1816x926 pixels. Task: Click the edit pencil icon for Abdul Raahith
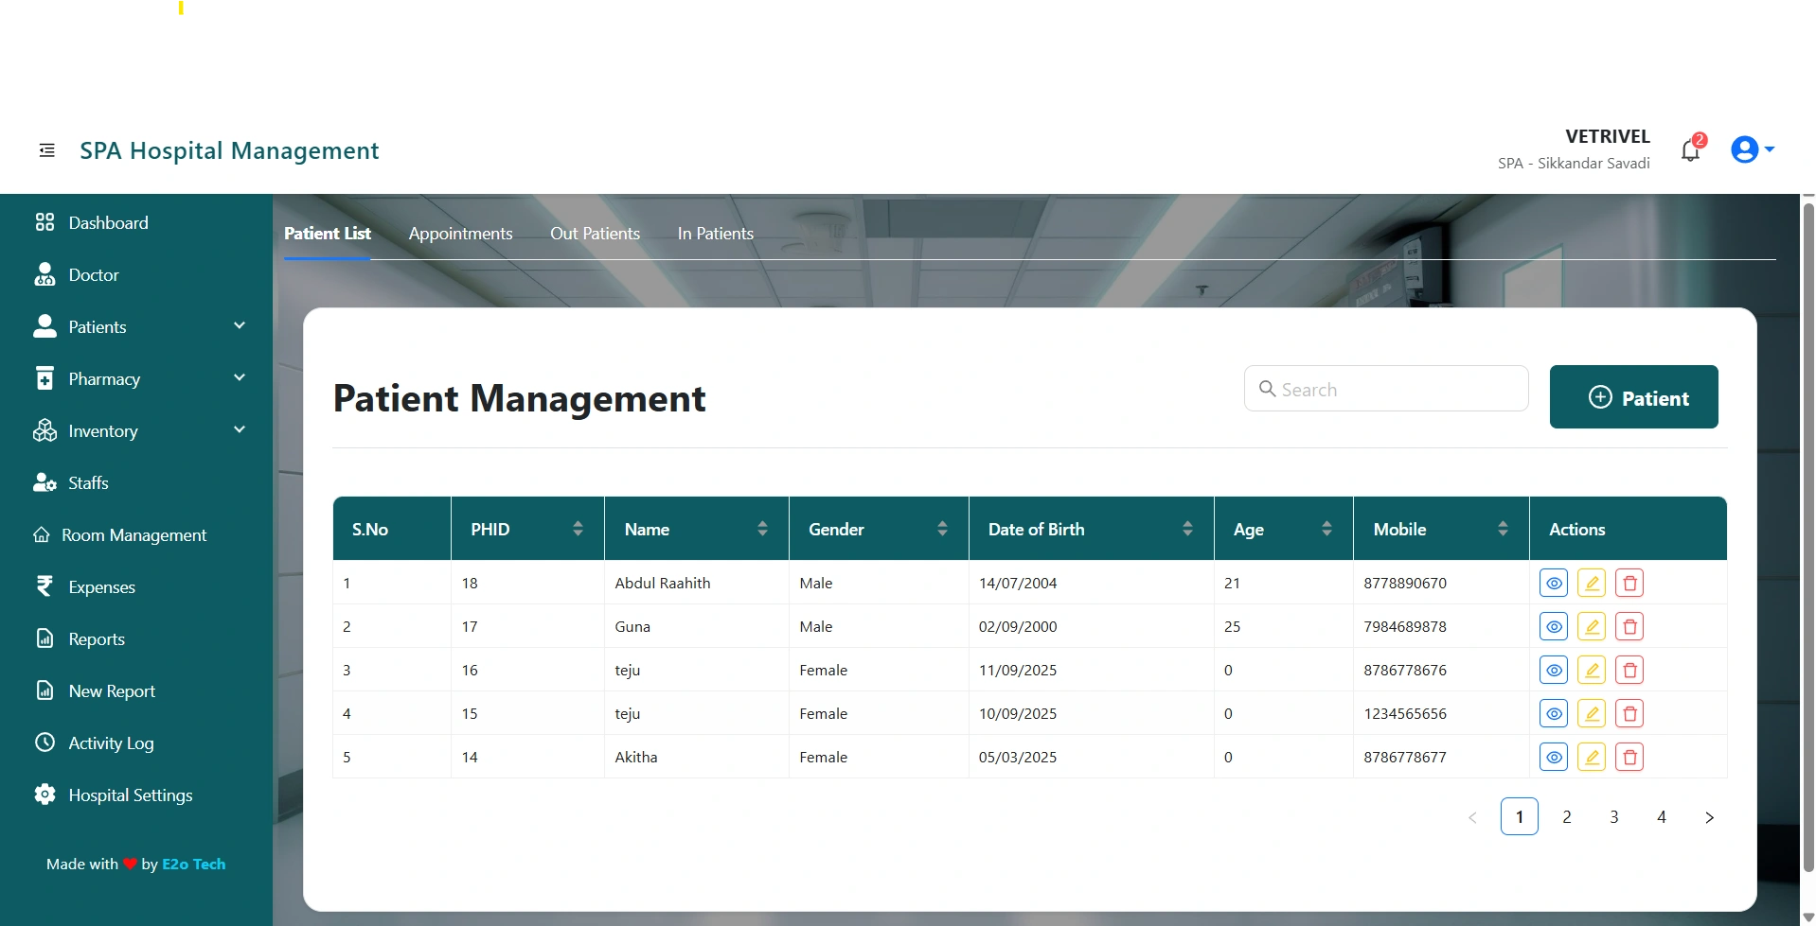1592,584
